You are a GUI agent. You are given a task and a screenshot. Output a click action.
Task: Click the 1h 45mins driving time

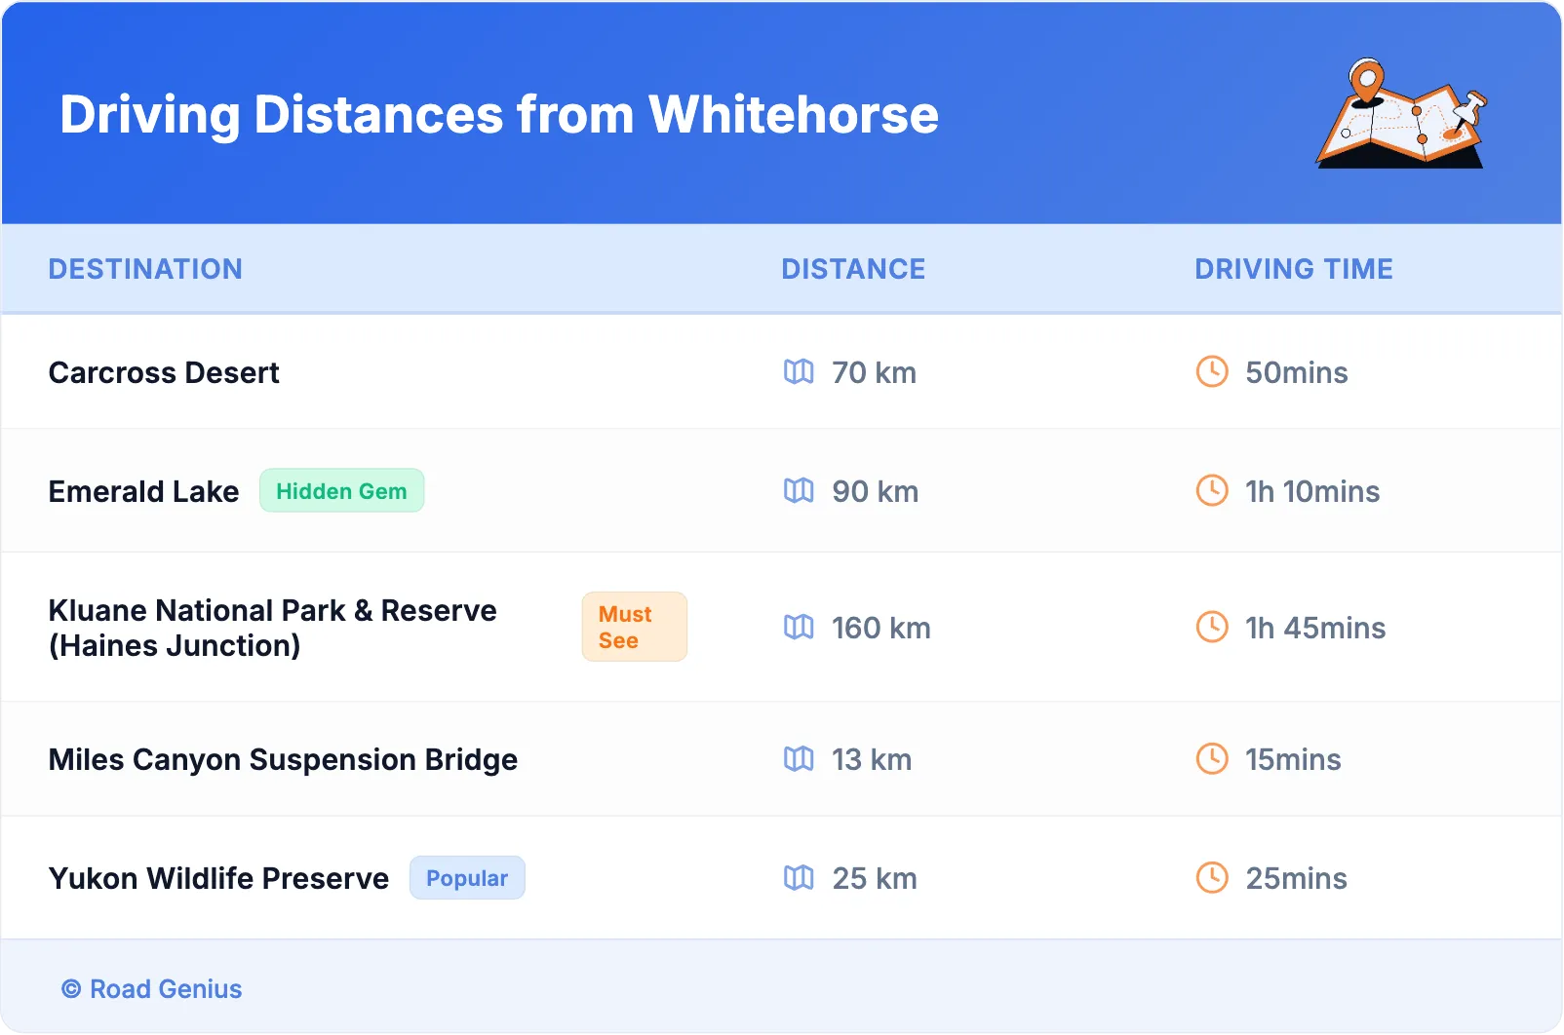point(1315,628)
